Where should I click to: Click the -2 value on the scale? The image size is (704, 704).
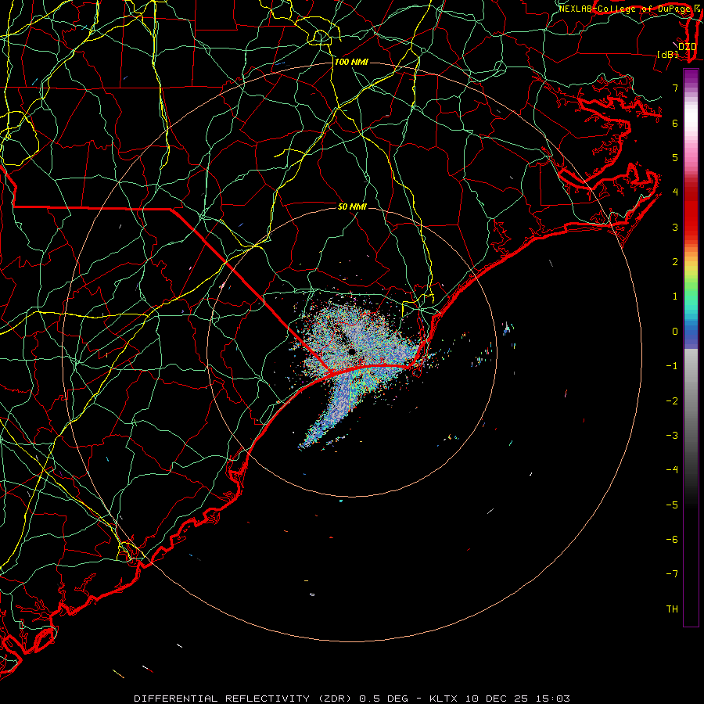(672, 401)
